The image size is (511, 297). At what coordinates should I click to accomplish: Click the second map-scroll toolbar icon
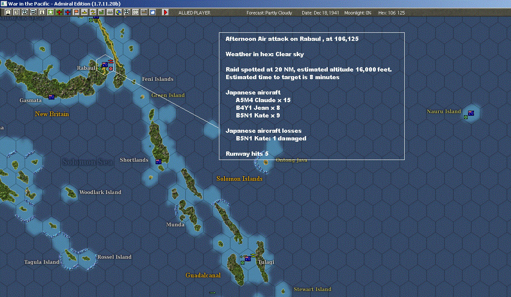(x=34, y=13)
